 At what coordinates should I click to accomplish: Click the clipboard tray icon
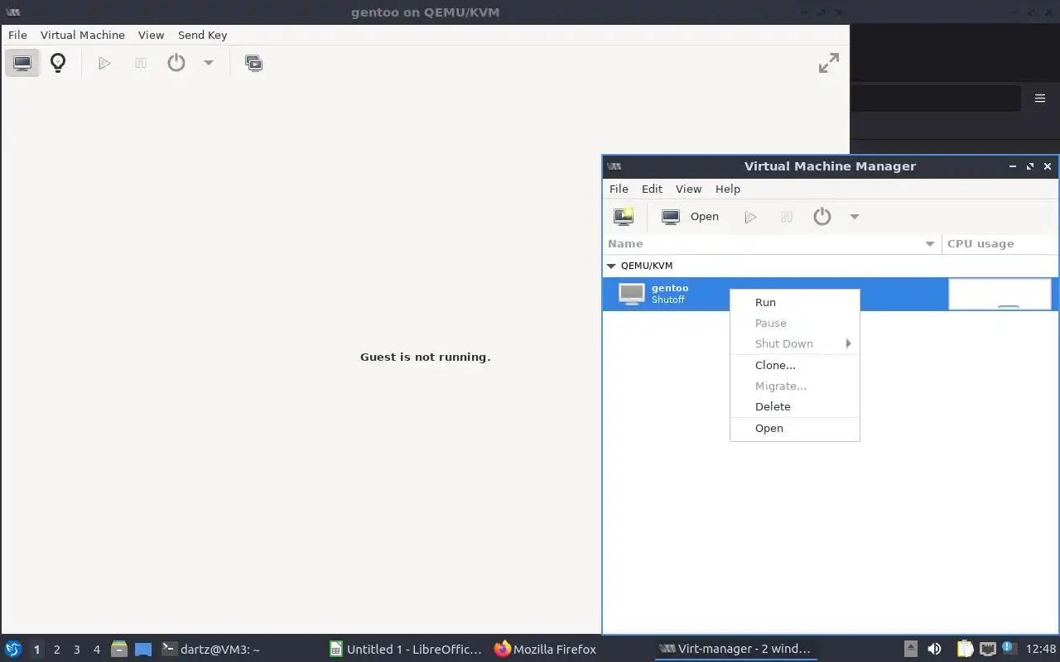966,649
